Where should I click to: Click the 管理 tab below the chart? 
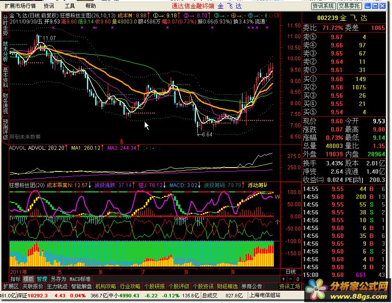coord(42,279)
